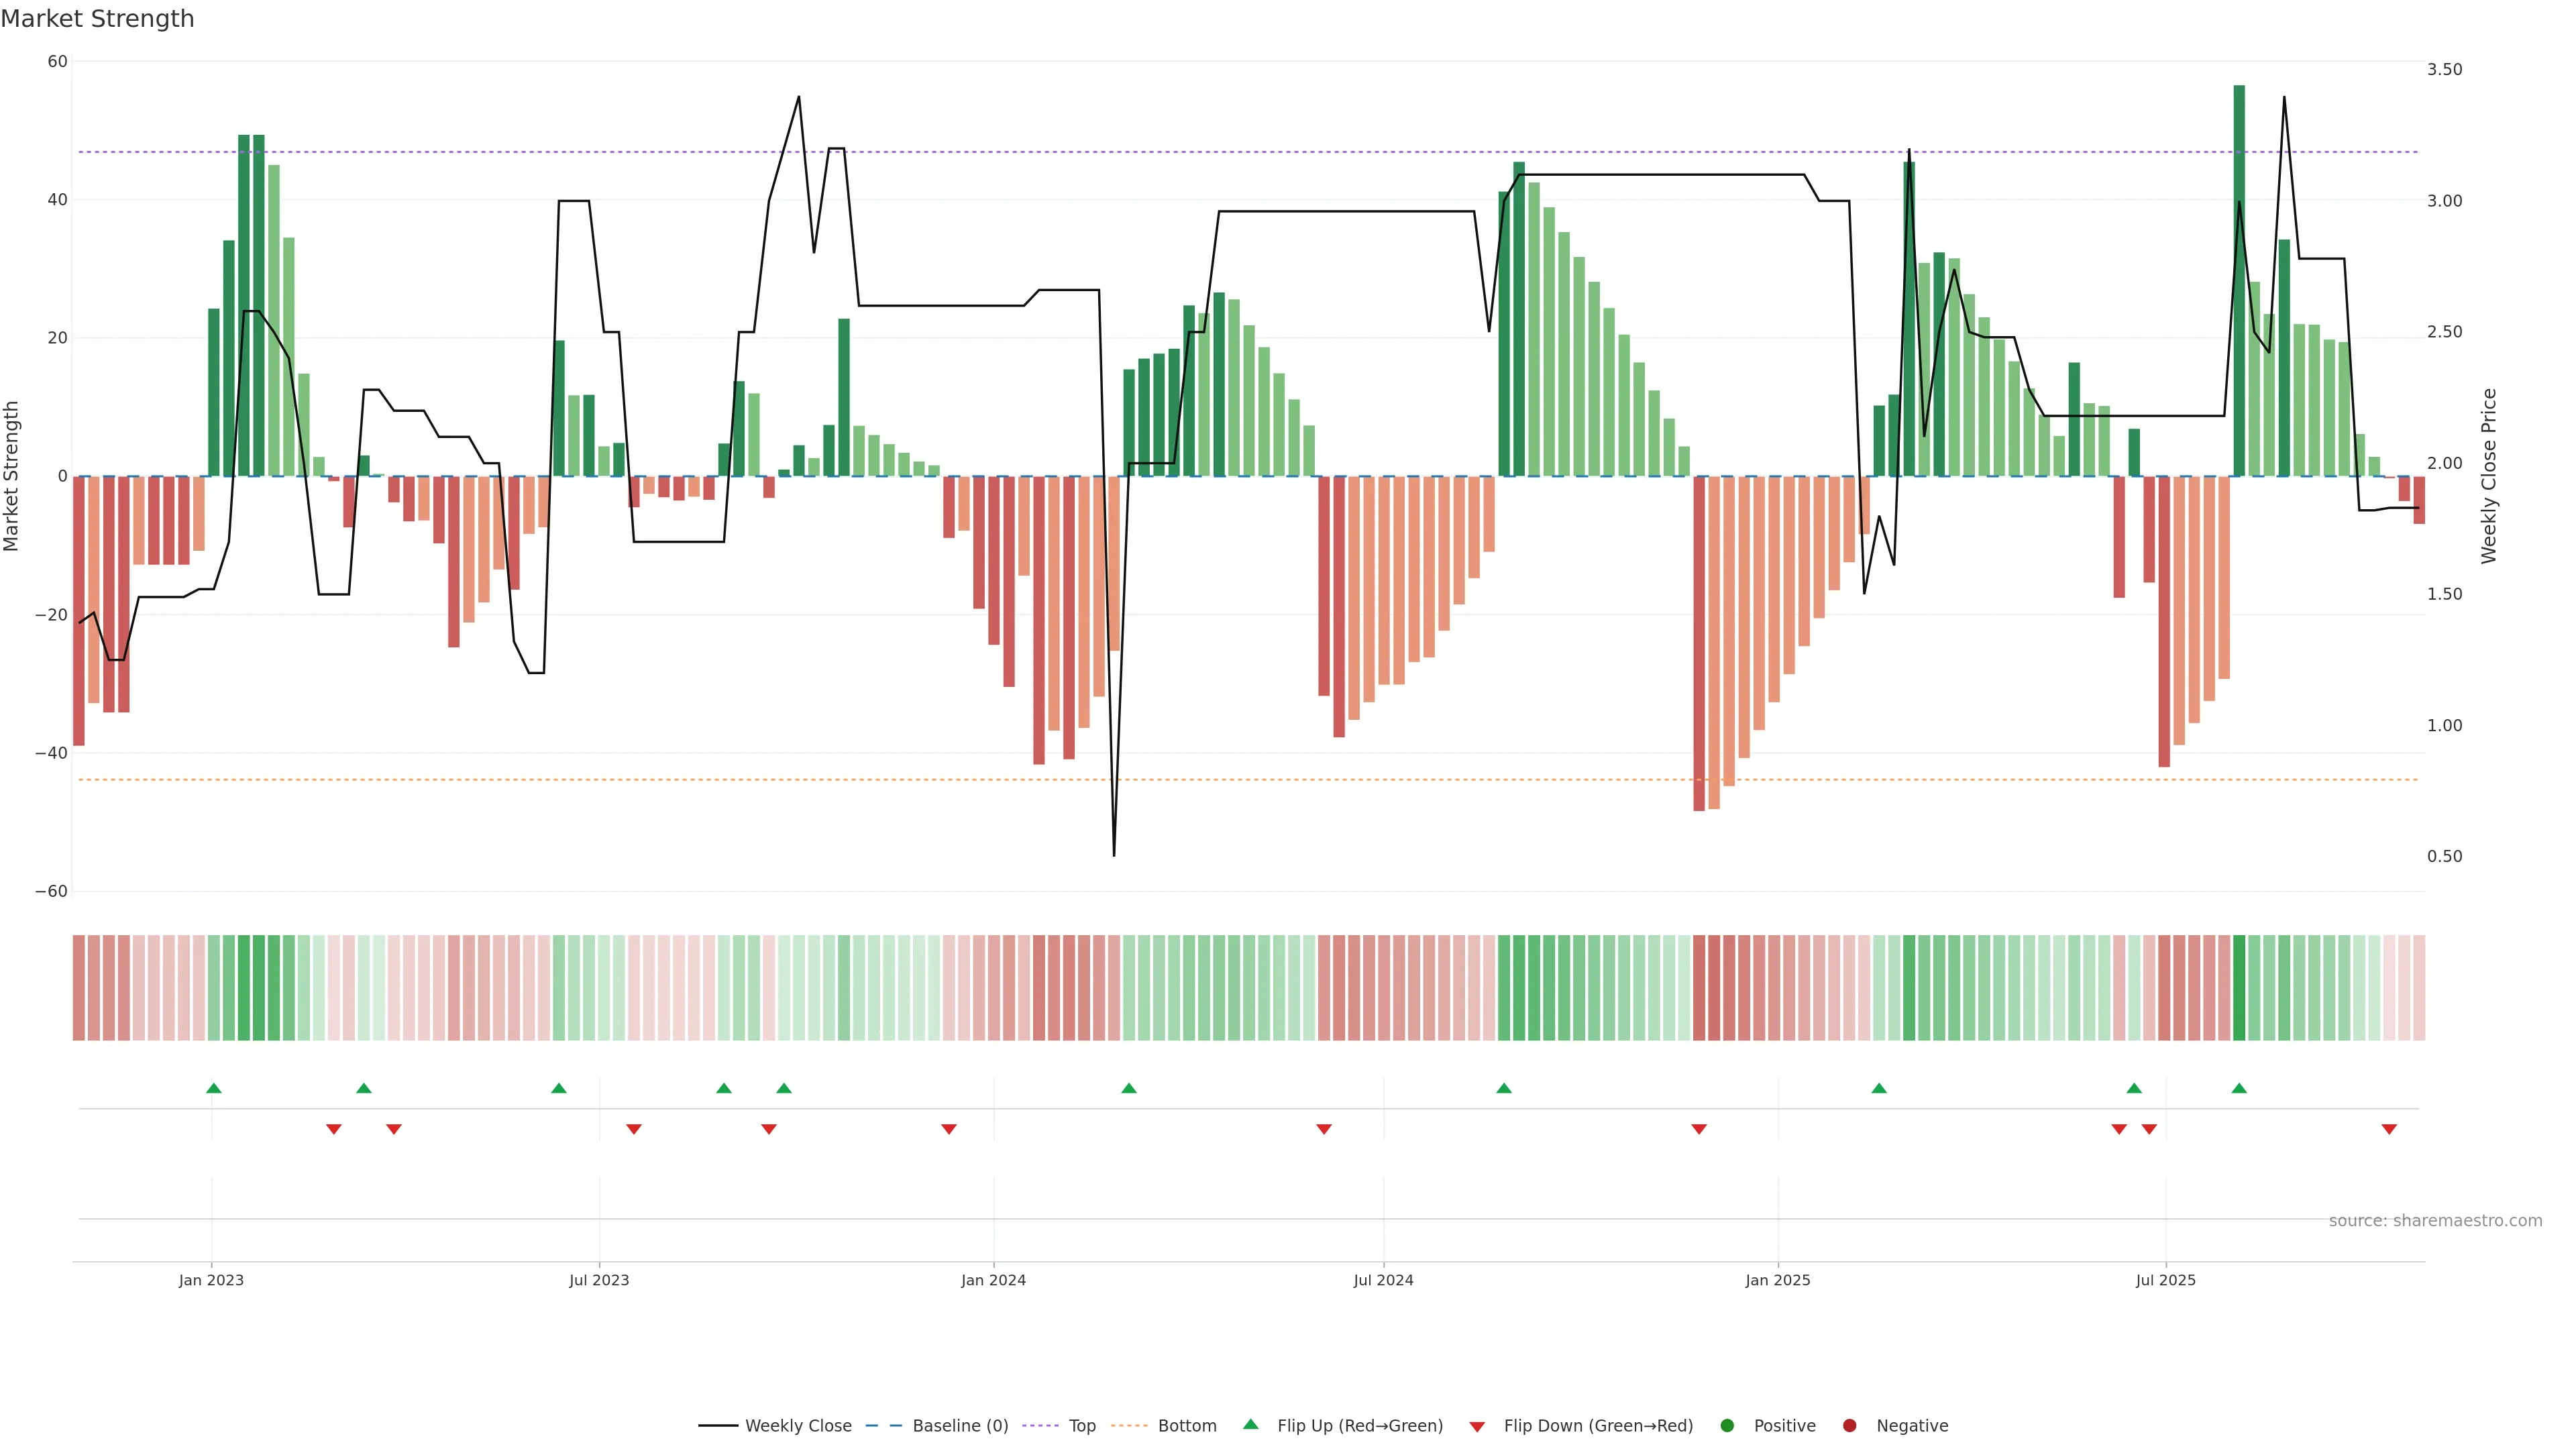The image size is (2576, 1449).
Task: Click the Weekly Close Price axis title
Action: click(2489, 476)
